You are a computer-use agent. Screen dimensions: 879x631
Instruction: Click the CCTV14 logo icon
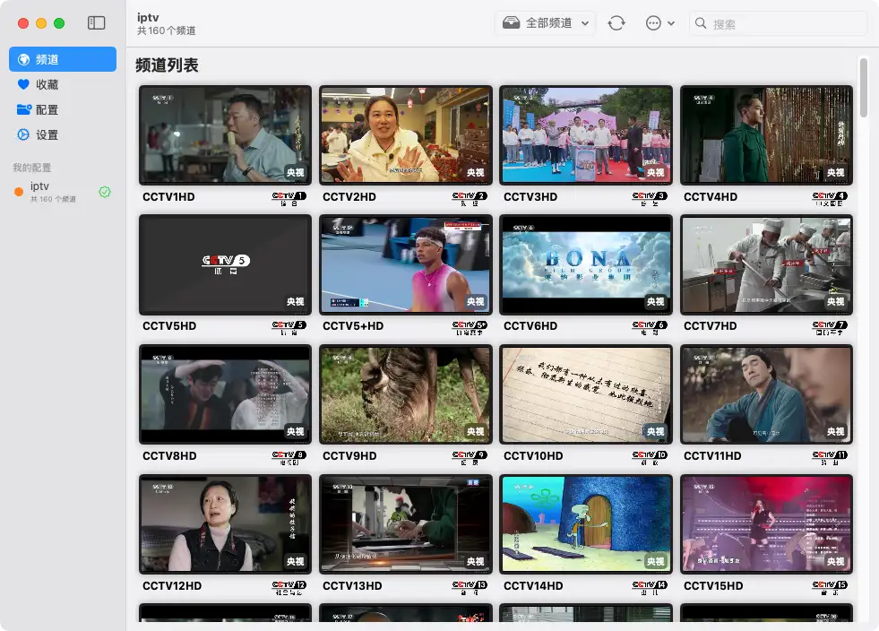point(650,588)
